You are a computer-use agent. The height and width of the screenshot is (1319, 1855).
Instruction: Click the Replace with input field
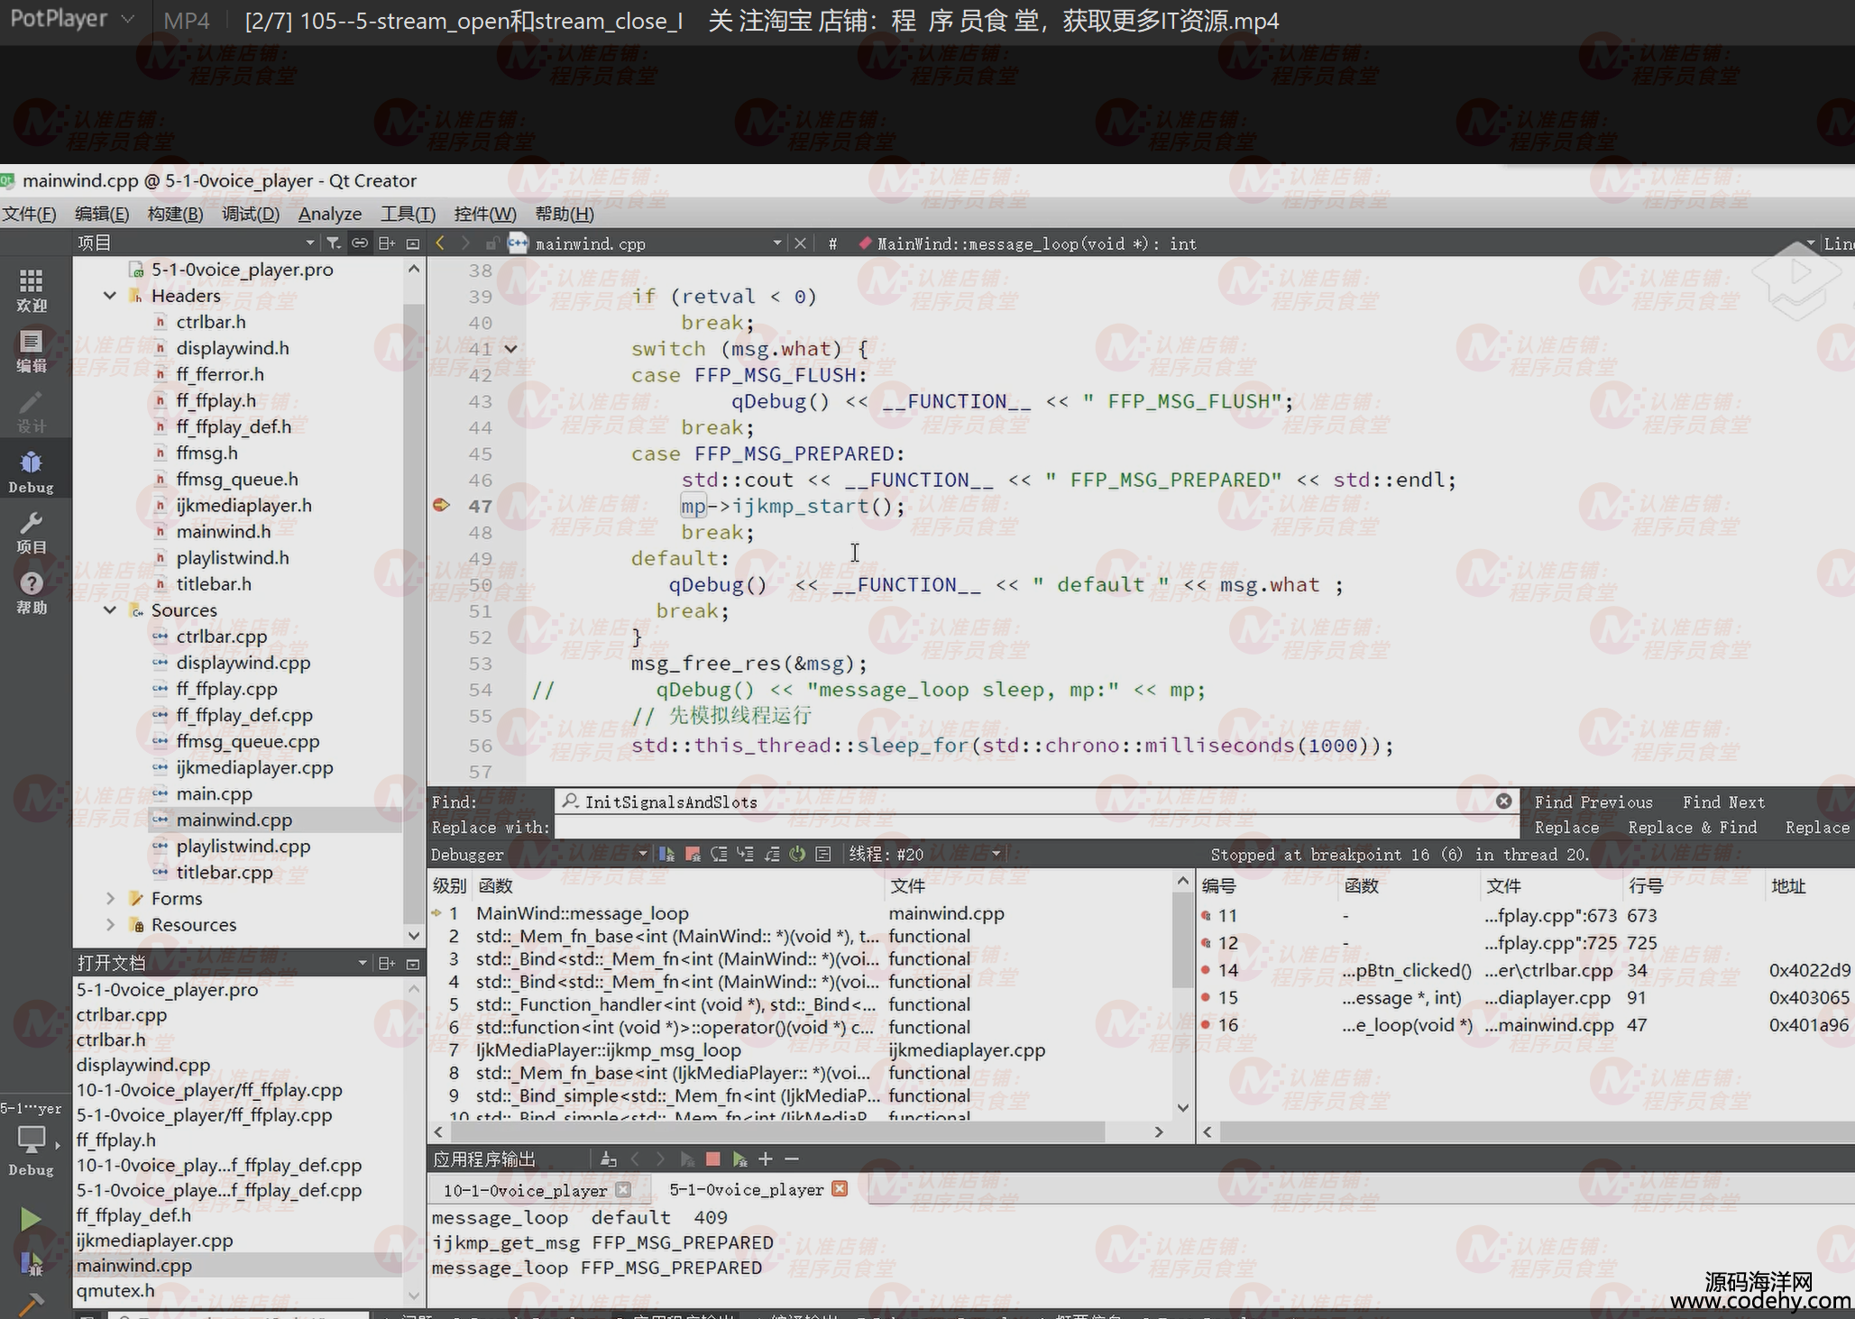point(1035,827)
